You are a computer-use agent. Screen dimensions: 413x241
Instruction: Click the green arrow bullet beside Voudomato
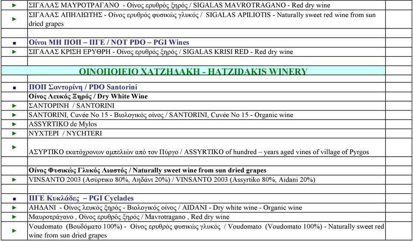15,231
